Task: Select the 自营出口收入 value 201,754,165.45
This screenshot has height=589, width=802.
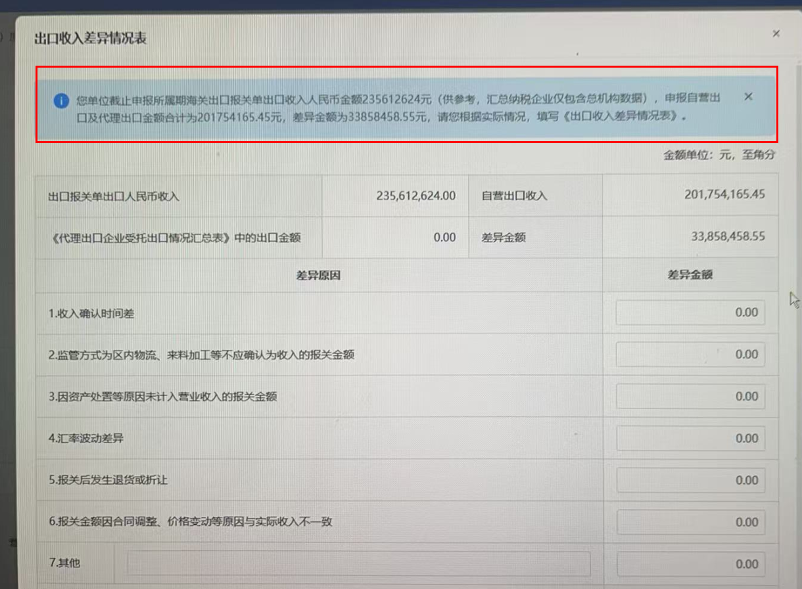Action: [x=724, y=194]
